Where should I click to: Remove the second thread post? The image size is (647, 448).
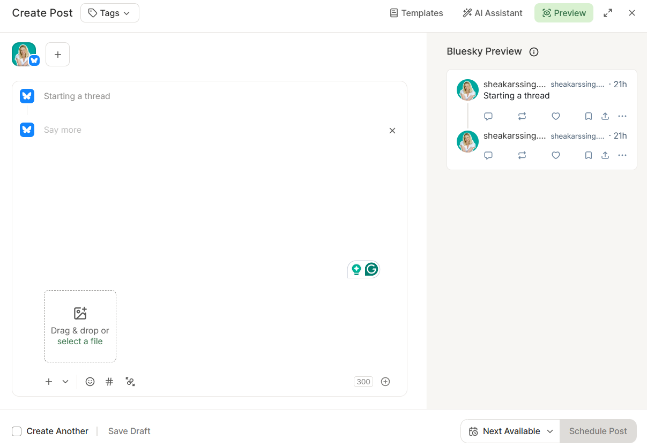(x=392, y=131)
